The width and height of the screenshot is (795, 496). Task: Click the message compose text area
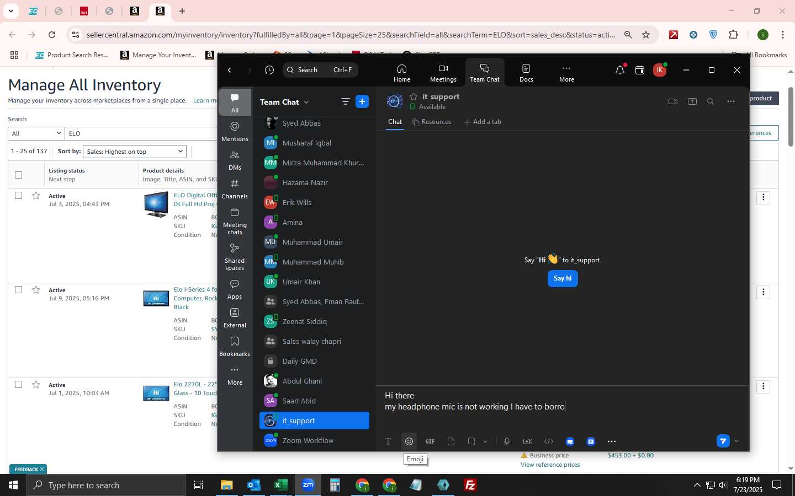(562, 407)
